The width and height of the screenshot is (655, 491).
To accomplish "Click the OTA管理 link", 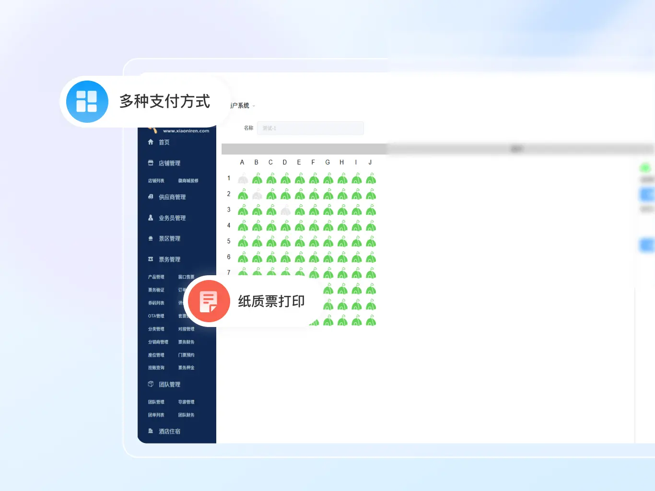I will pos(156,316).
